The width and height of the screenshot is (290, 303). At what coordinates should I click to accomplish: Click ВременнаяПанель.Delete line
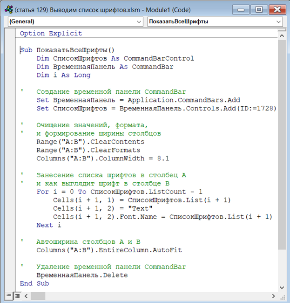pyautogui.click(x=82, y=275)
